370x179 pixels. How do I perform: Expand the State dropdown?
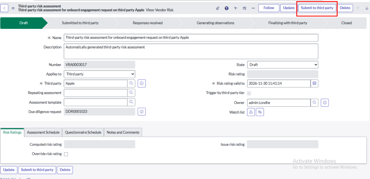coord(283,65)
